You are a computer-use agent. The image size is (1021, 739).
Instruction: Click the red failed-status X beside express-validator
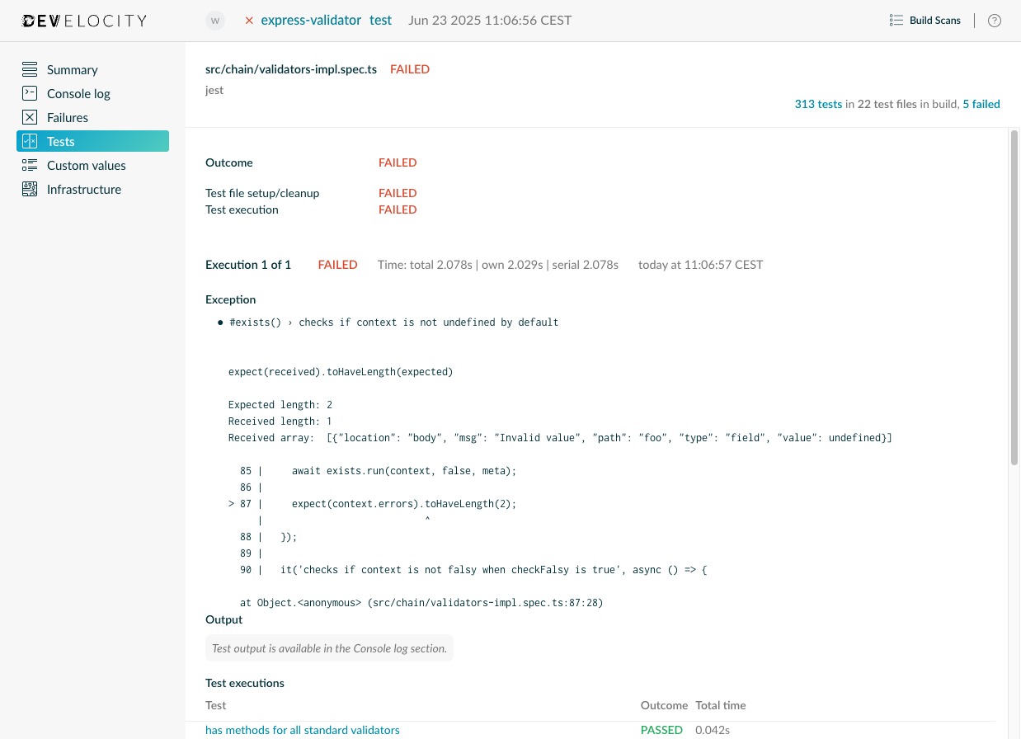(249, 20)
